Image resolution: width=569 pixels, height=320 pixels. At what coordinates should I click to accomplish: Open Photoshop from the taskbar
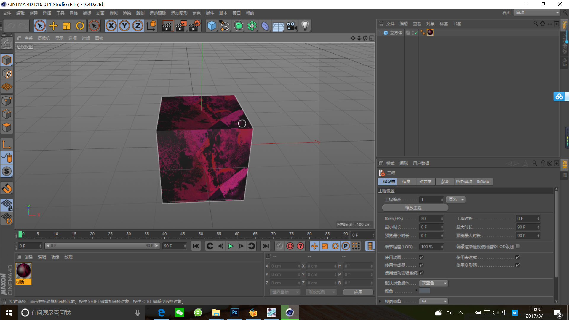(234, 312)
